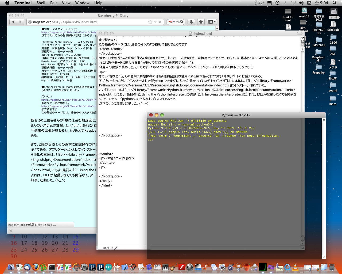Click the Time Machine menu bar icon

277,3
